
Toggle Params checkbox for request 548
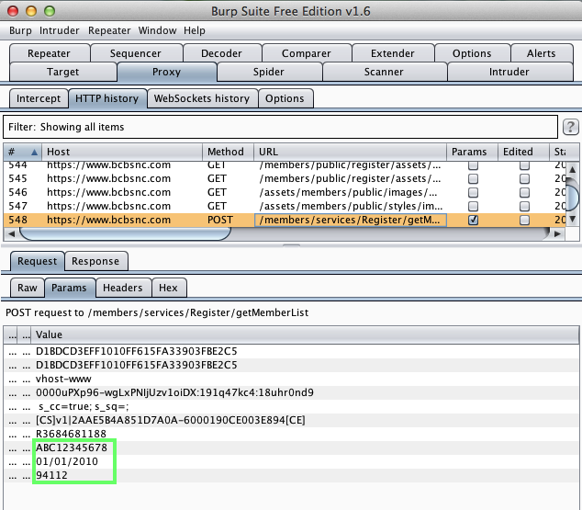[473, 221]
